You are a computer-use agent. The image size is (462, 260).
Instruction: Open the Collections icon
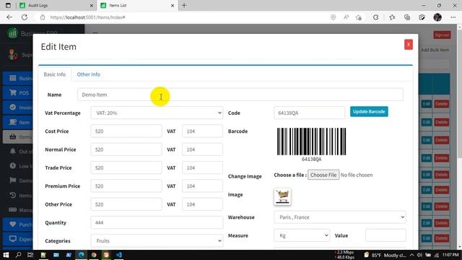[407, 17]
